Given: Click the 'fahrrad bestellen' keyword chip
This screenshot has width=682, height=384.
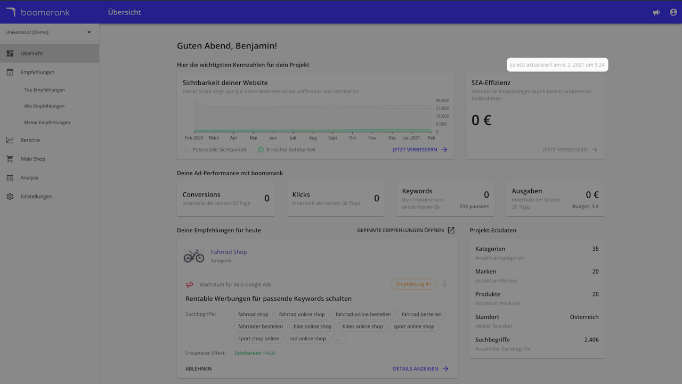Looking at the screenshot, I should pyautogui.click(x=421, y=314).
